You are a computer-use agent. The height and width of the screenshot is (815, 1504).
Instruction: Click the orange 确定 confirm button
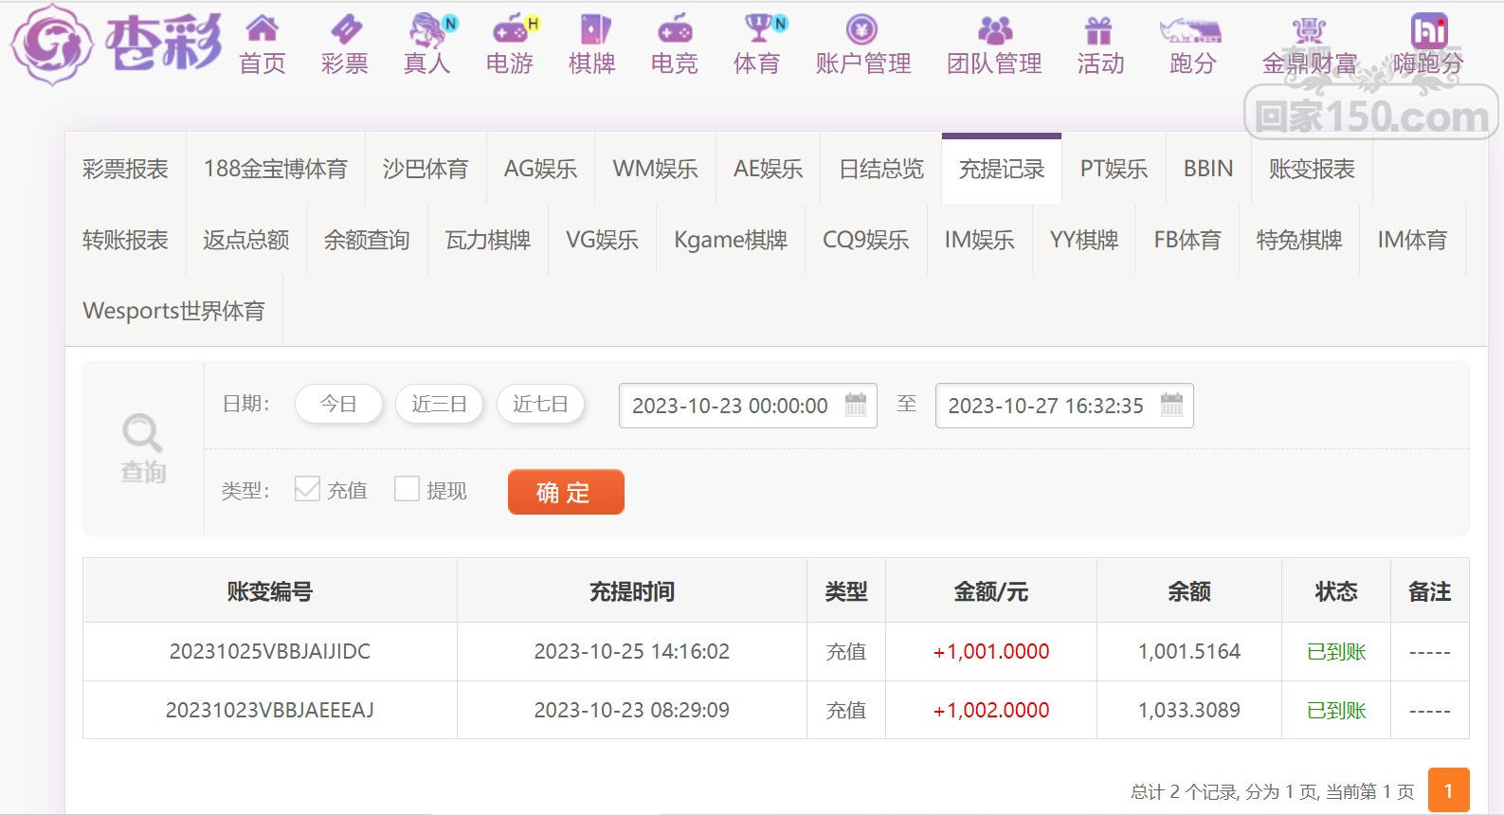coord(566,492)
